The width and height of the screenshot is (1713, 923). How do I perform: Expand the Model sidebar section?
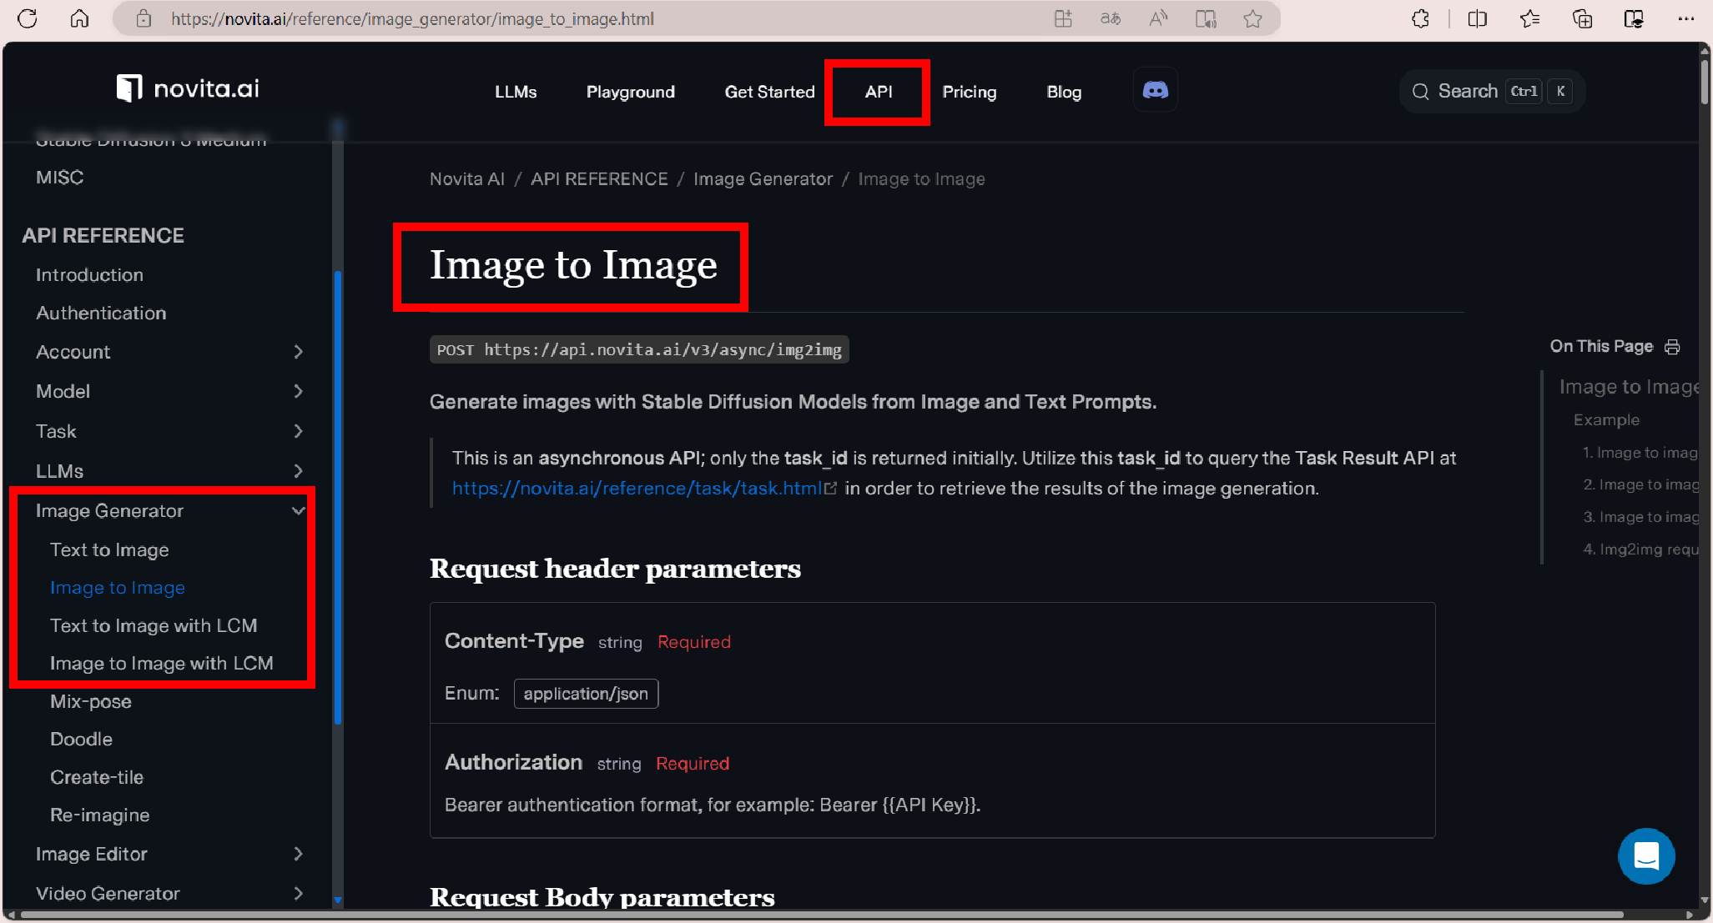click(298, 391)
